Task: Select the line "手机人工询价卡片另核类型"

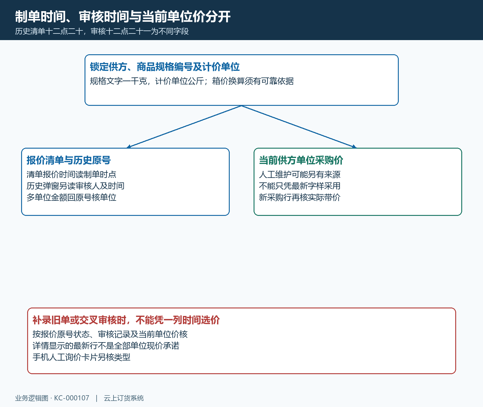Action: pyautogui.click(x=82, y=357)
